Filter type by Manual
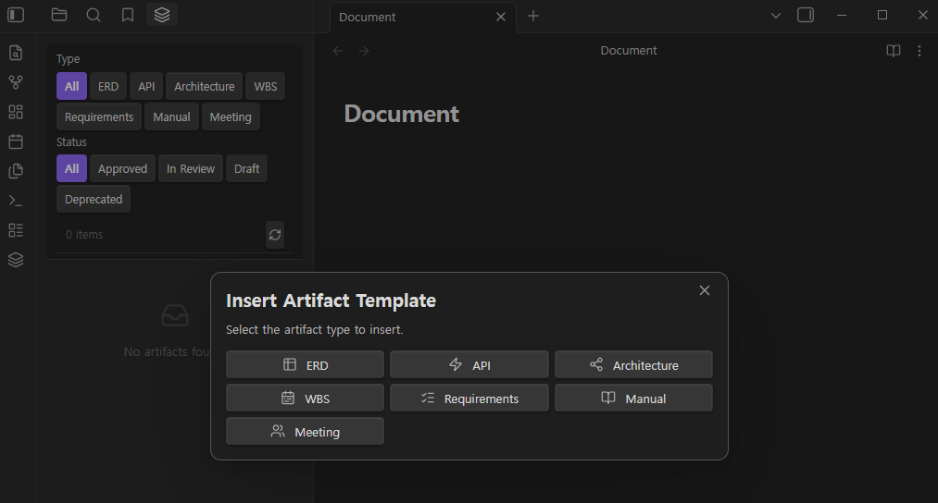938x503 pixels. (x=171, y=117)
